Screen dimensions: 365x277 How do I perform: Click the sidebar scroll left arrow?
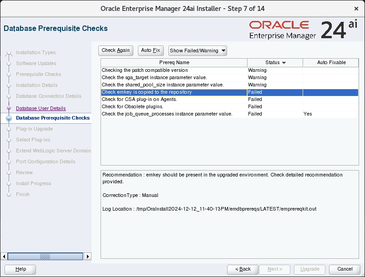tap(4, 257)
